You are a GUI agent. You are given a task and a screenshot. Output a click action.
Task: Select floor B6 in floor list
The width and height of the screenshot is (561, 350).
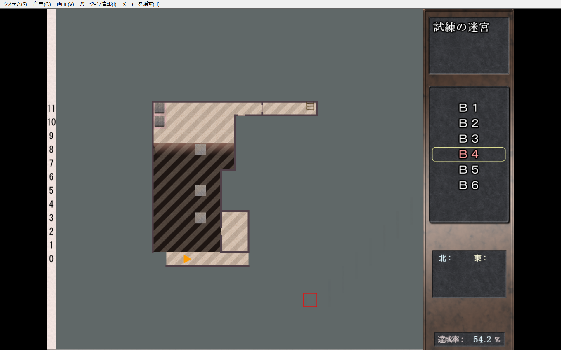click(468, 185)
